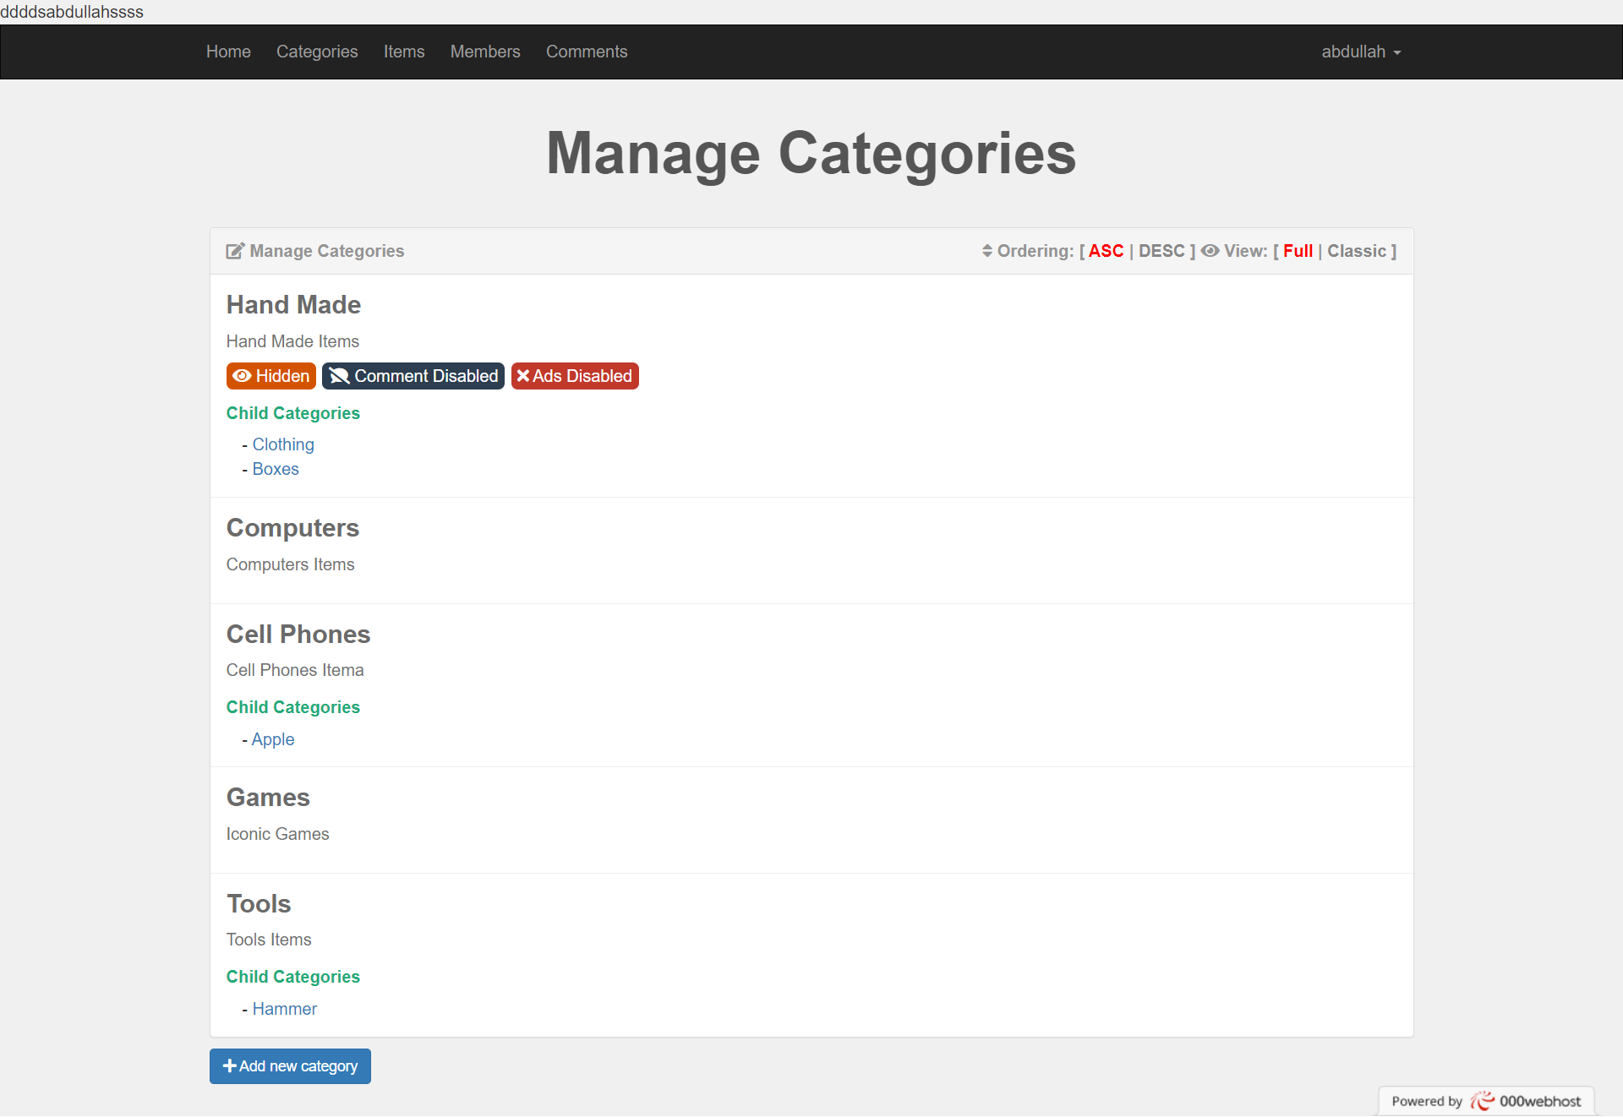Switch view ordering to DESC
This screenshot has height=1117, width=1623.
pos(1163,251)
